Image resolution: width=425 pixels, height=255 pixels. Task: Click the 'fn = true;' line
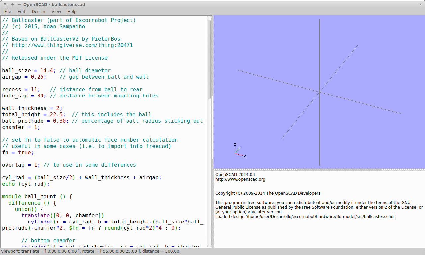pyautogui.click(x=18, y=153)
